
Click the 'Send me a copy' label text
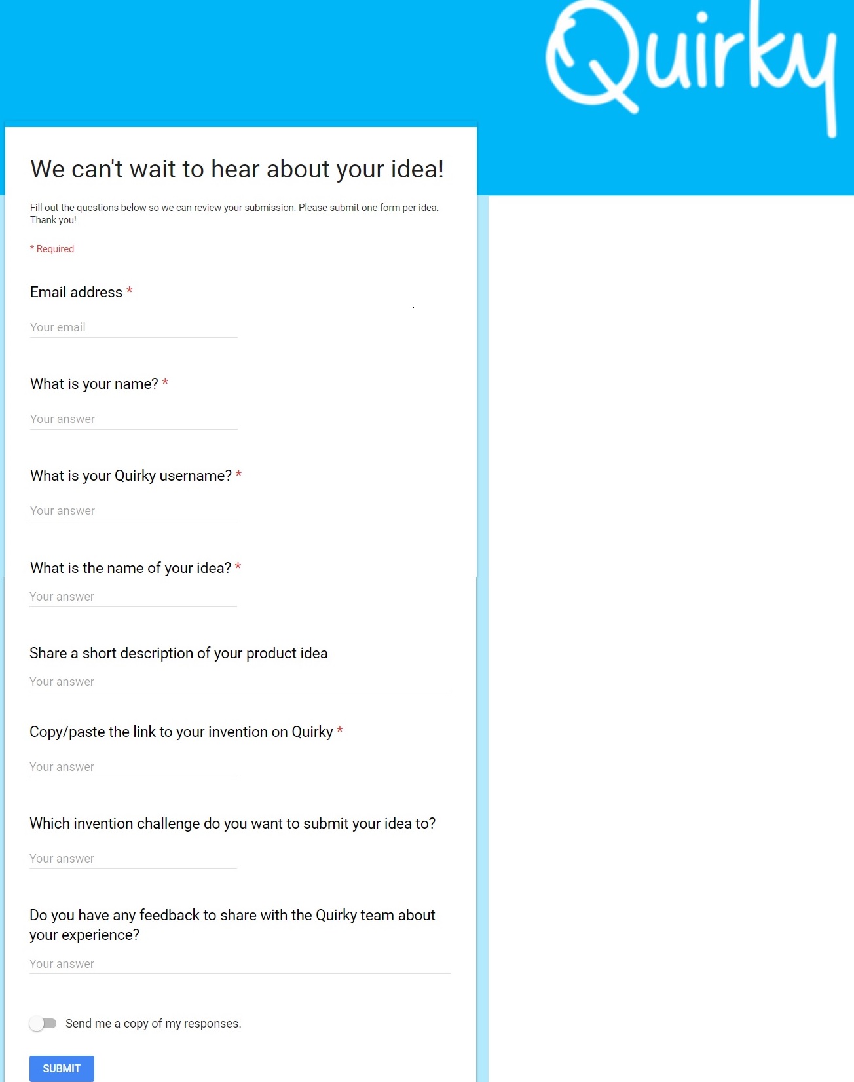[153, 1024]
